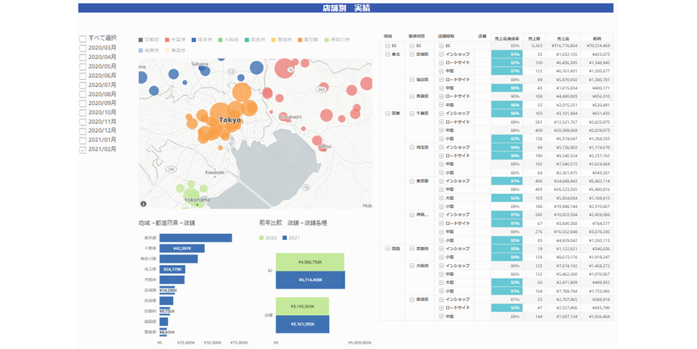Enable the 2021/01月 filter

click(x=83, y=140)
